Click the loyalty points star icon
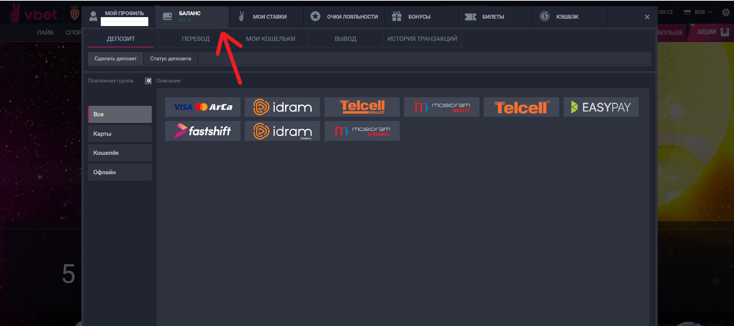The height and width of the screenshot is (326, 734). (x=315, y=16)
